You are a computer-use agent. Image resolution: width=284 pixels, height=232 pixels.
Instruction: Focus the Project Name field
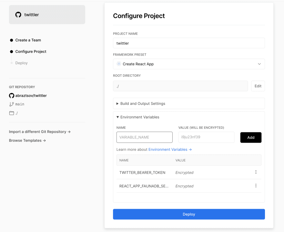click(x=189, y=43)
